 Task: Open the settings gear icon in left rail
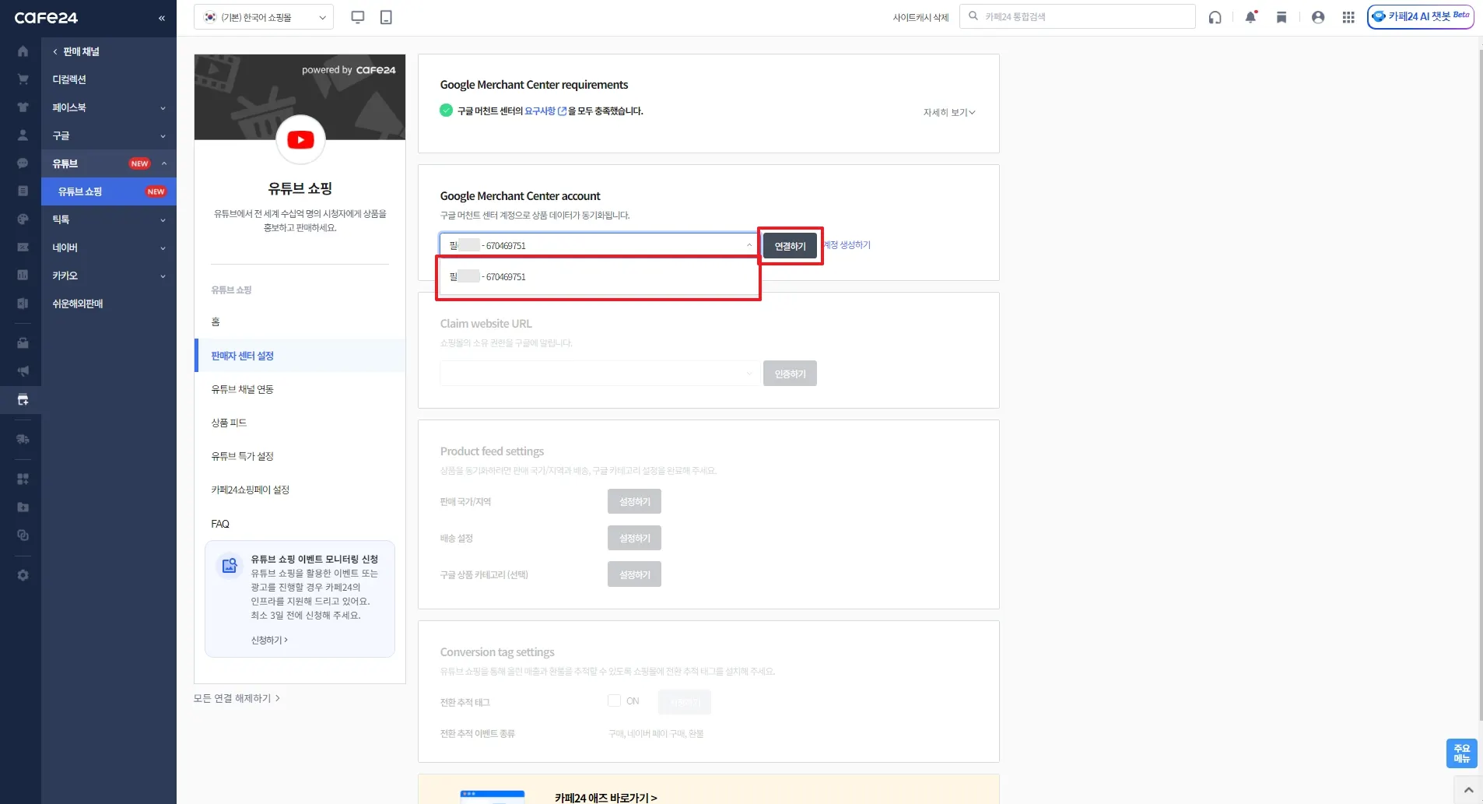[x=23, y=575]
